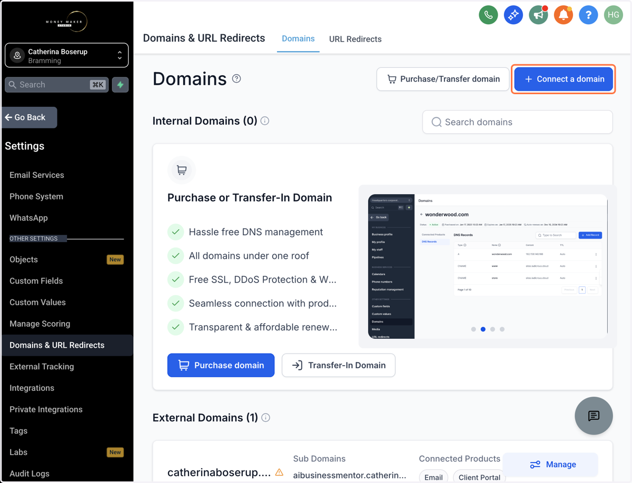Click Manage for the external domain
632x483 pixels.
coord(550,465)
